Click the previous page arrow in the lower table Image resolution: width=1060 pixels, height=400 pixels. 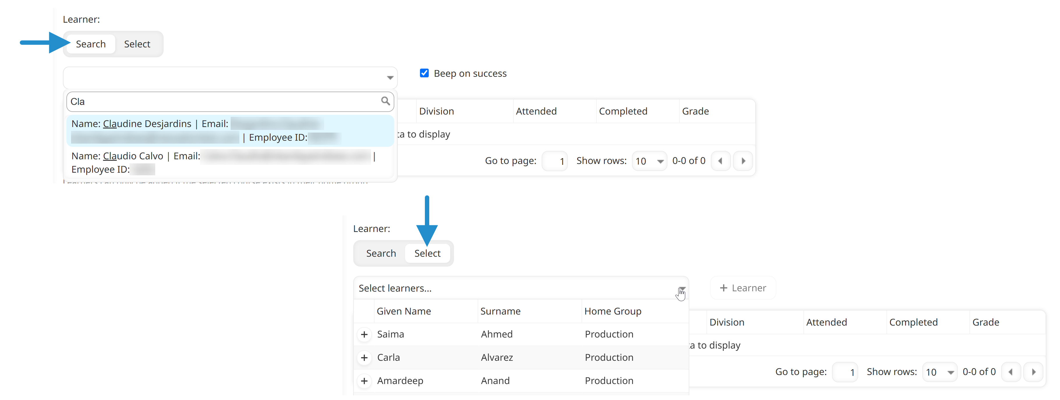[1011, 372]
